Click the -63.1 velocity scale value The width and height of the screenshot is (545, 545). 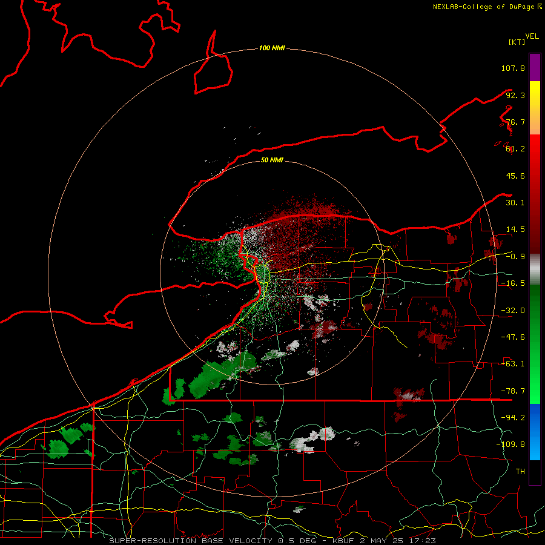point(513,364)
